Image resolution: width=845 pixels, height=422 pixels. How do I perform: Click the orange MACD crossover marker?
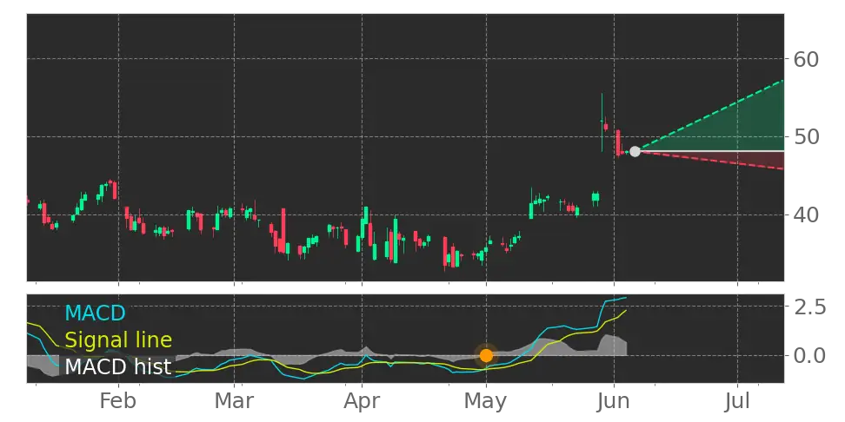(x=486, y=355)
